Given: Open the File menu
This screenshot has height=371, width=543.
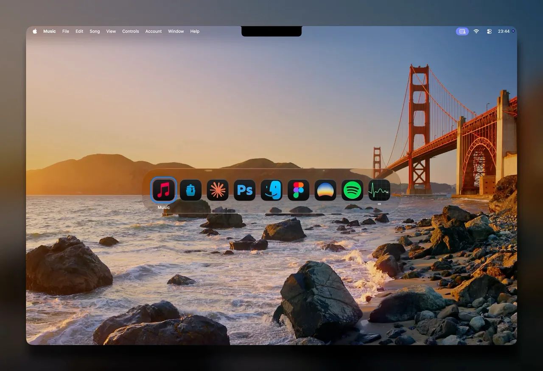Looking at the screenshot, I should (66, 31).
